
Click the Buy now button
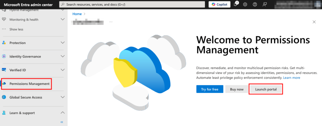coord(237,89)
